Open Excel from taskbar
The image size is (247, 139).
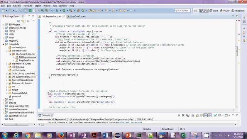point(184,136)
